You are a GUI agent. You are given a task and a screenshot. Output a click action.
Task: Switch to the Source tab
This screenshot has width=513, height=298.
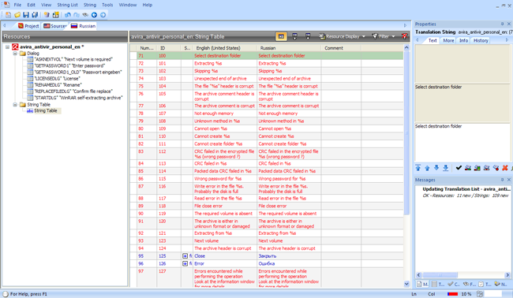point(55,26)
